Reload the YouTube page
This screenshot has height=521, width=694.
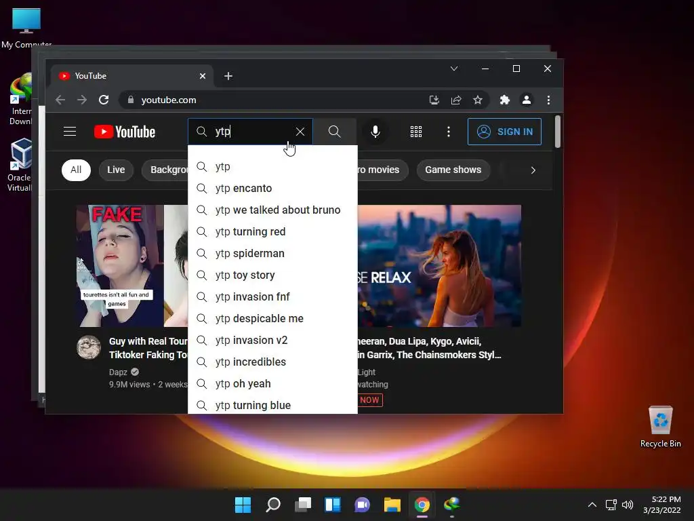104,100
